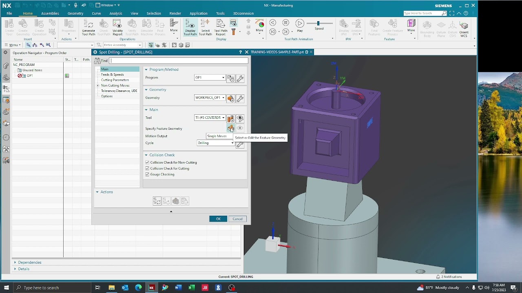The height and width of the screenshot is (293, 522).
Task: Collapse the Actions section
Action: click(x=97, y=192)
